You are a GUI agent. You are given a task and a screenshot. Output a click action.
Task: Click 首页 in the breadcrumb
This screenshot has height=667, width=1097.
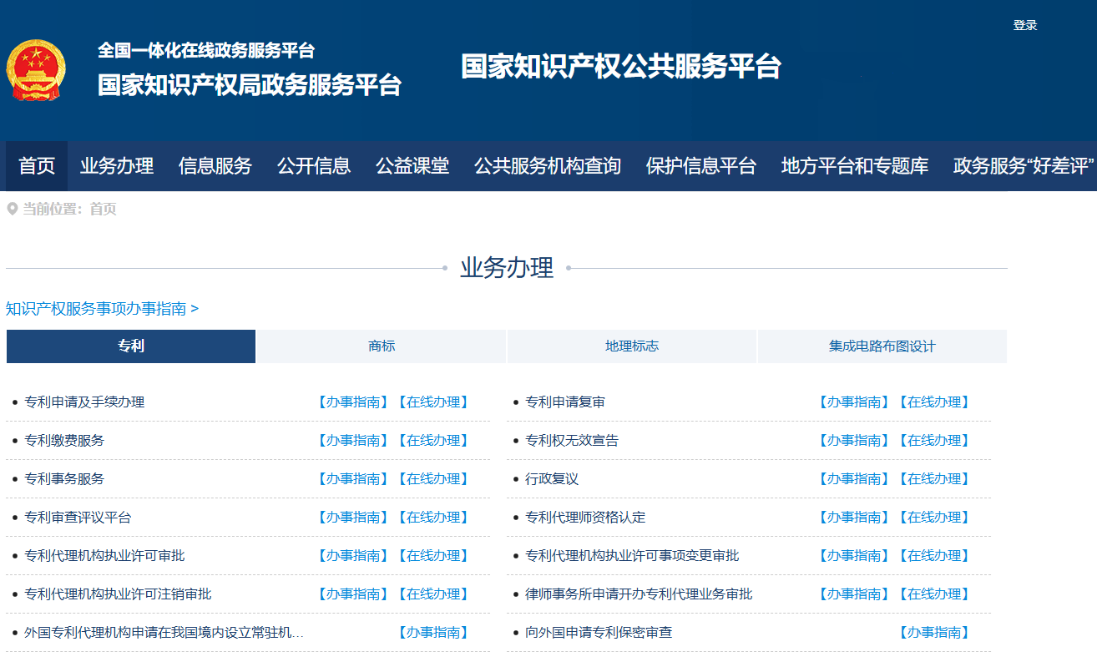point(103,210)
